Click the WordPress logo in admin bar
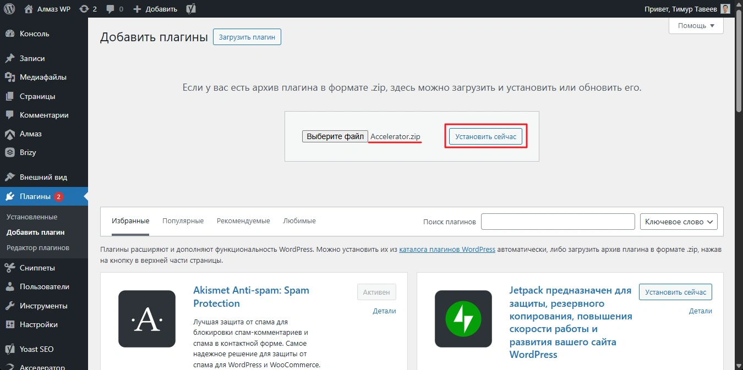The height and width of the screenshot is (370, 743). point(9,9)
